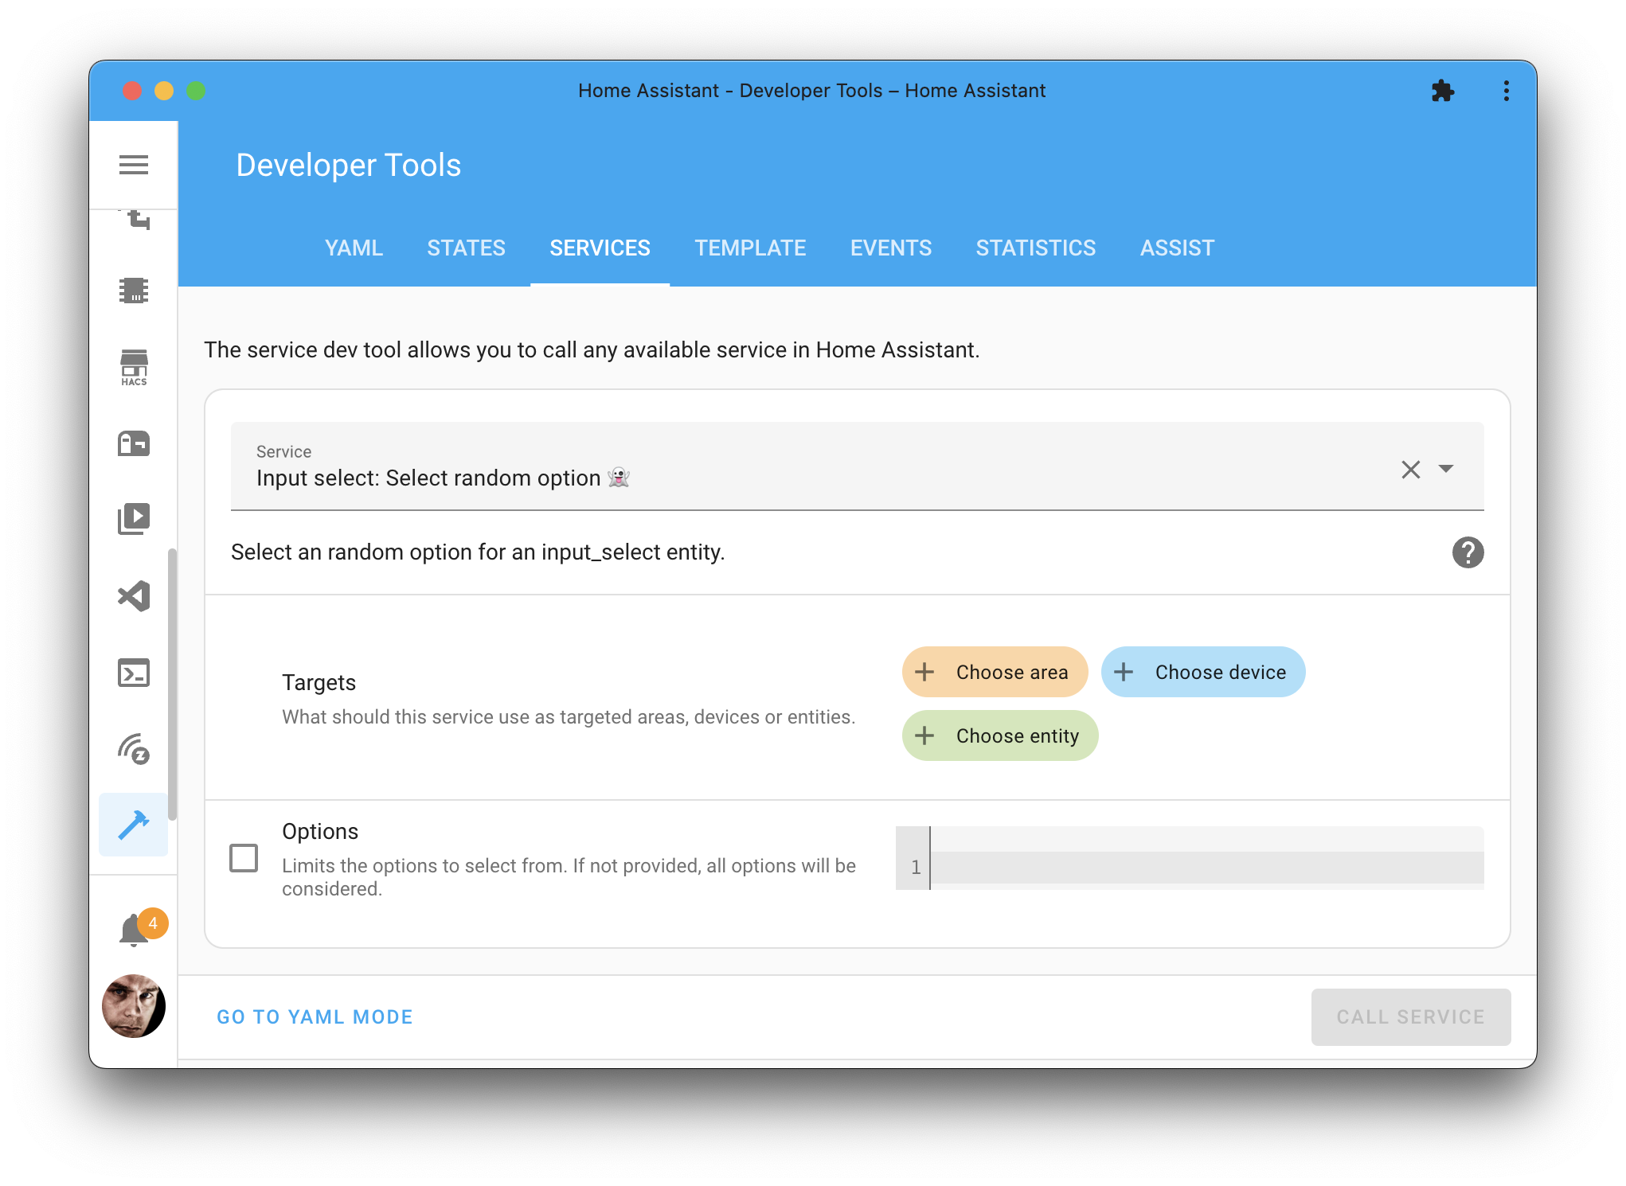Screen dimensions: 1626x1186
Task: Open the Media browser sidebar icon
Action: [x=134, y=518]
